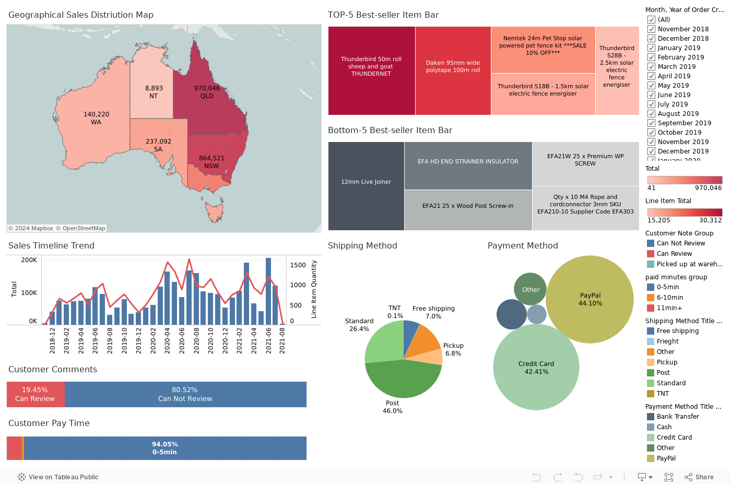Select Can Not Review legend swatch

651,243
